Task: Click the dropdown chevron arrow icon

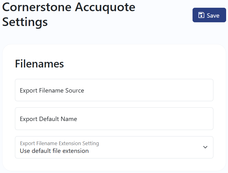Action: [205, 147]
